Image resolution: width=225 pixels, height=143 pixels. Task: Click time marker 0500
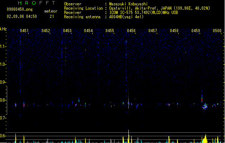(x=217, y=31)
